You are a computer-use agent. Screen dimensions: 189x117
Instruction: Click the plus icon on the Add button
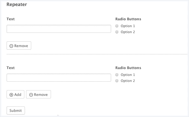11,95
